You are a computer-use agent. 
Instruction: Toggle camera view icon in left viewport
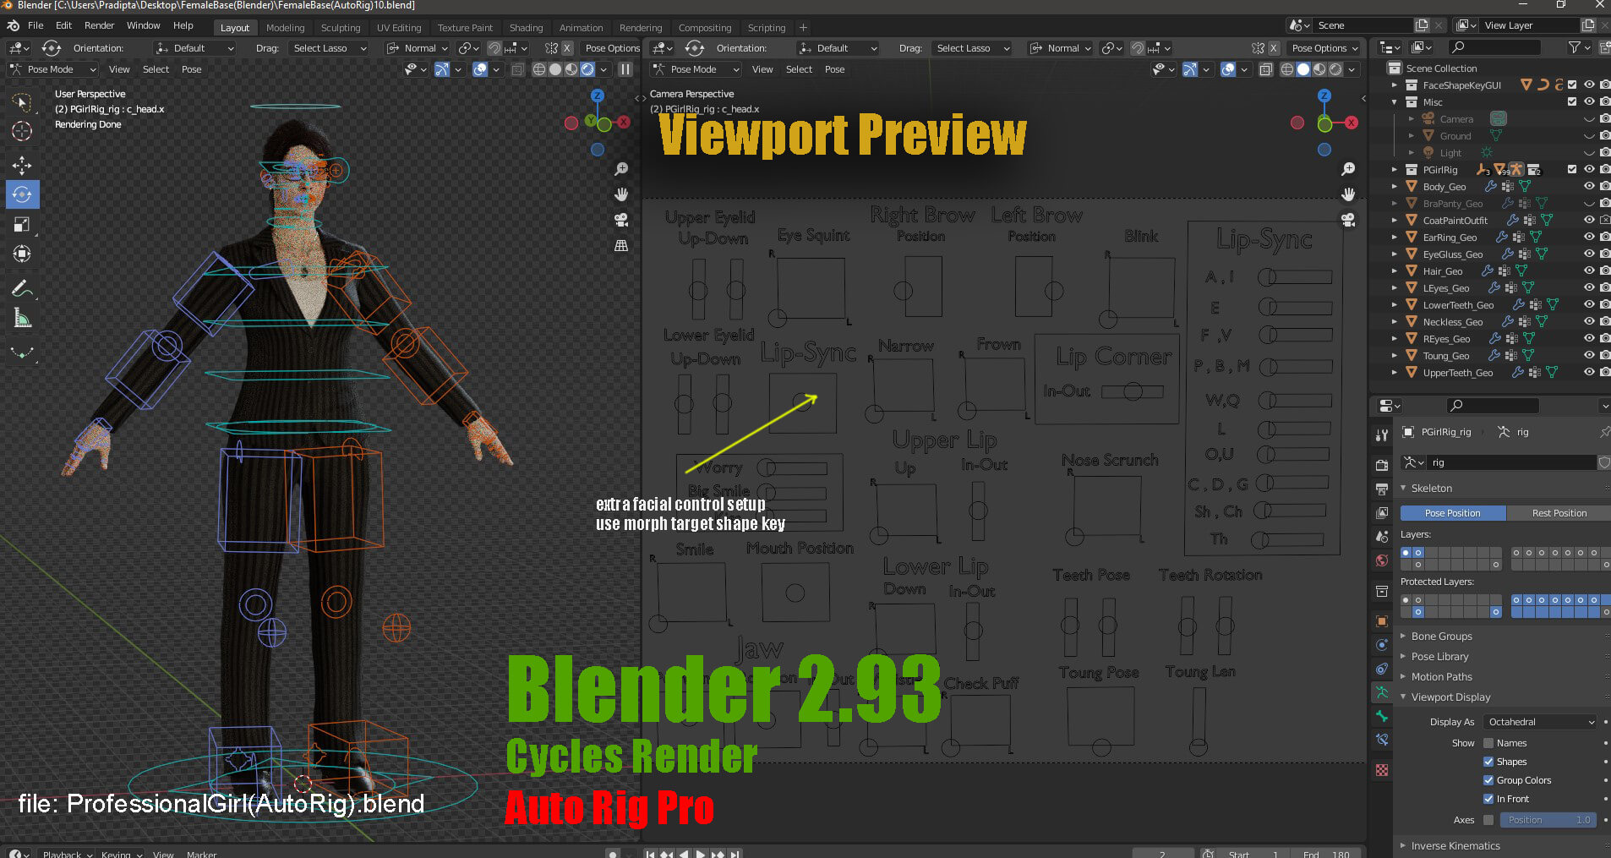[621, 220]
